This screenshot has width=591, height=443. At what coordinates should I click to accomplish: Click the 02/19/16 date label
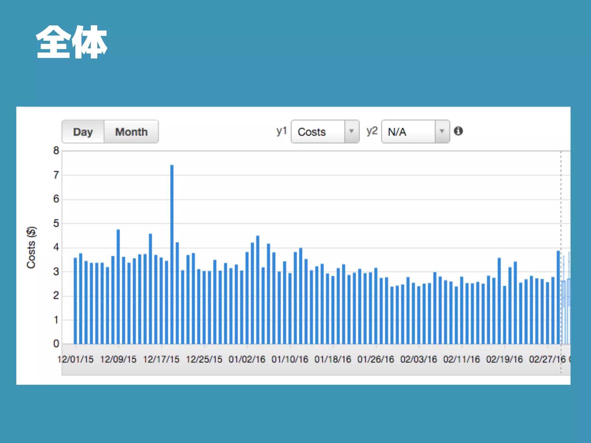pyautogui.click(x=504, y=359)
